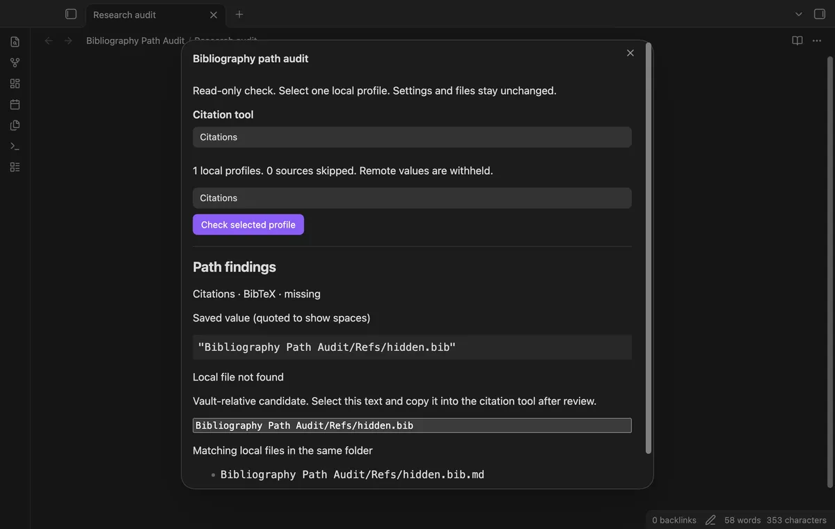Image resolution: width=835 pixels, height=529 pixels.
Task: Click the pencil edit mode status icon
Action: pos(710,520)
